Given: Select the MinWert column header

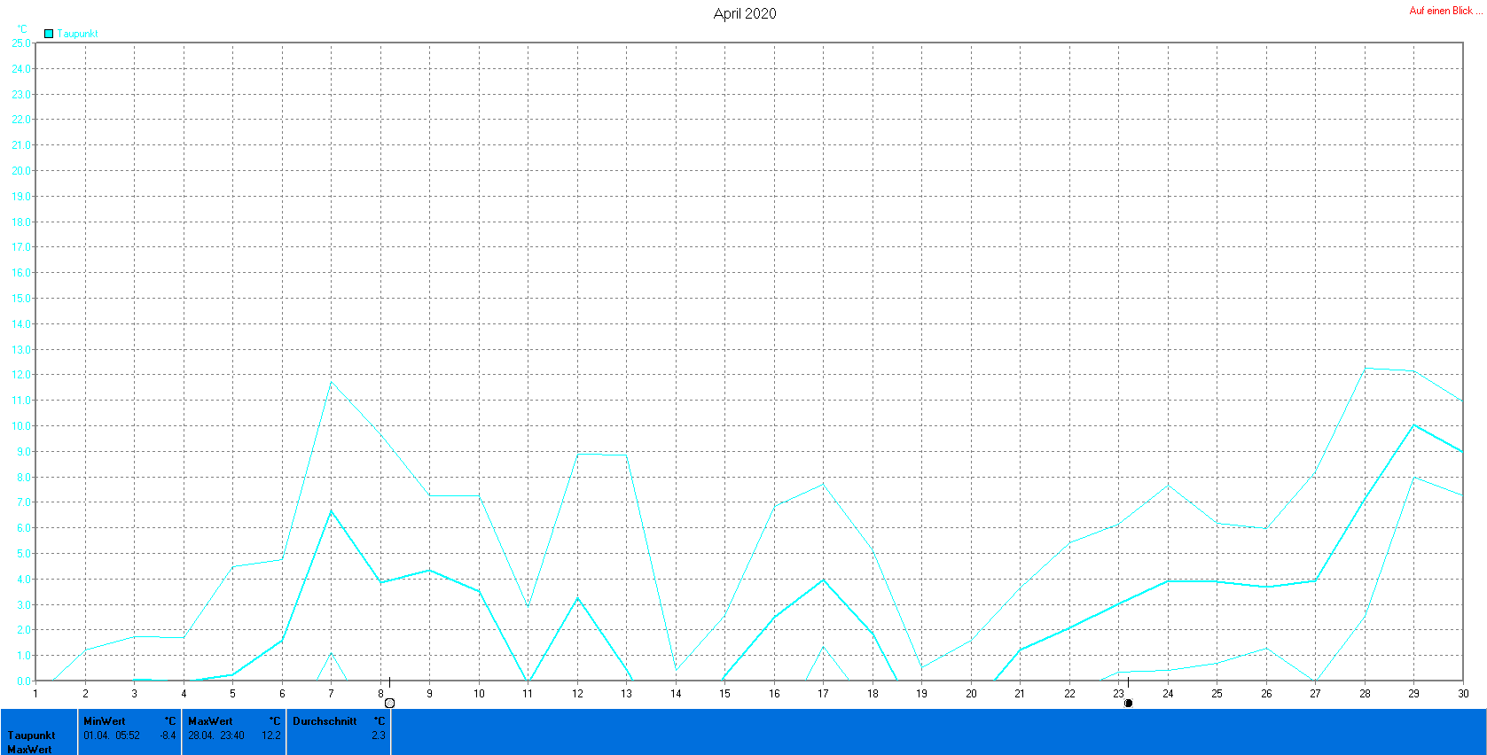Looking at the screenshot, I should click(x=105, y=721).
